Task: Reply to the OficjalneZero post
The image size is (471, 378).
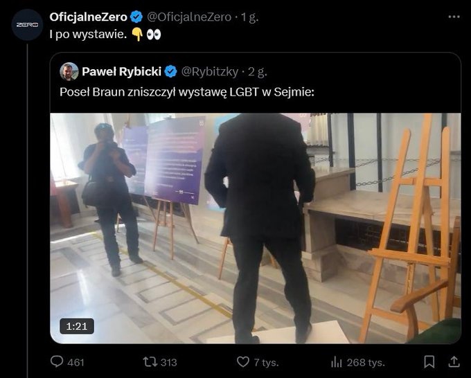Action: tap(59, 361)
